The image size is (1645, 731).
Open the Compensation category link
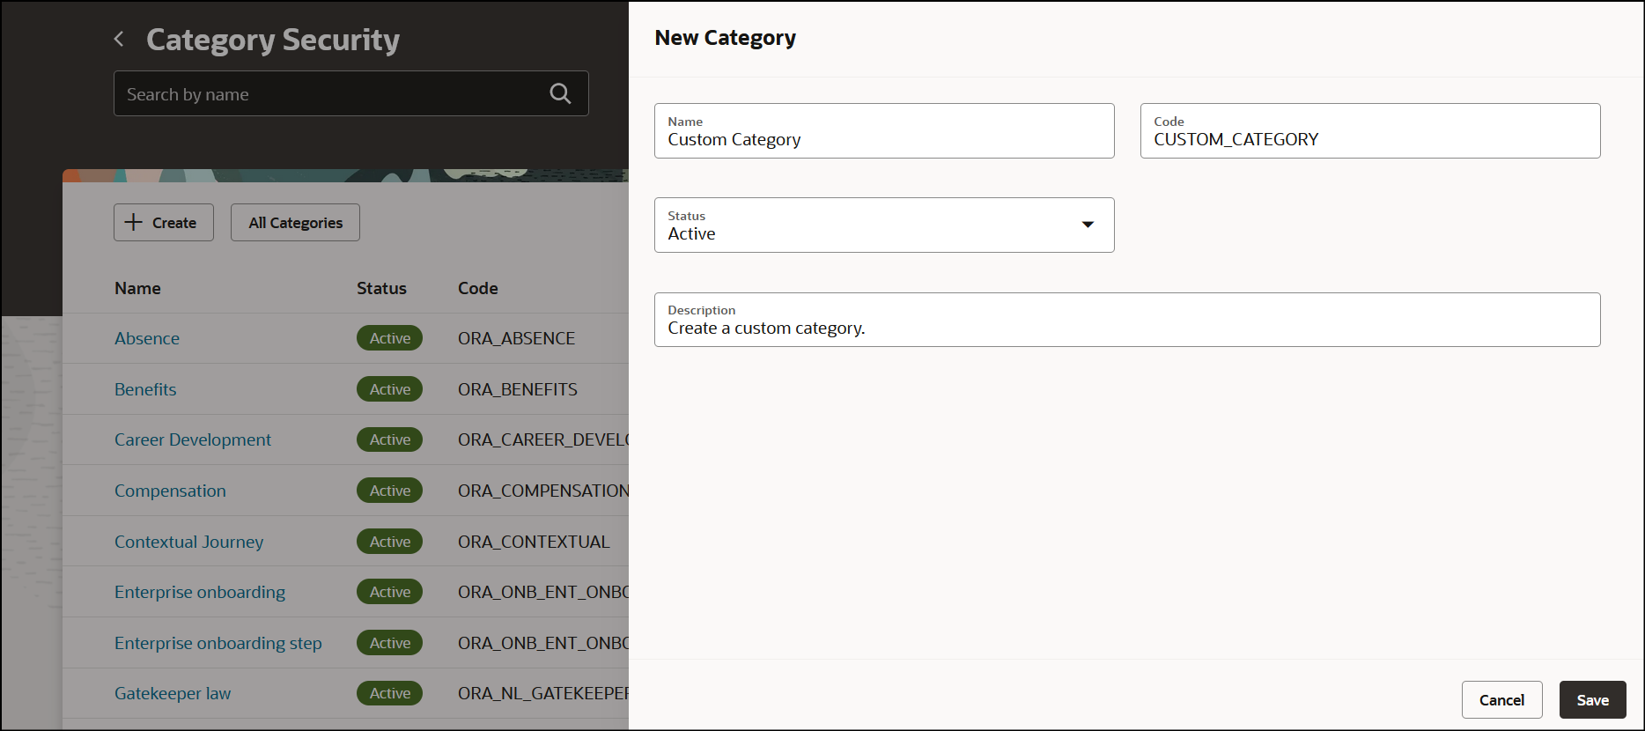[170, 491]
